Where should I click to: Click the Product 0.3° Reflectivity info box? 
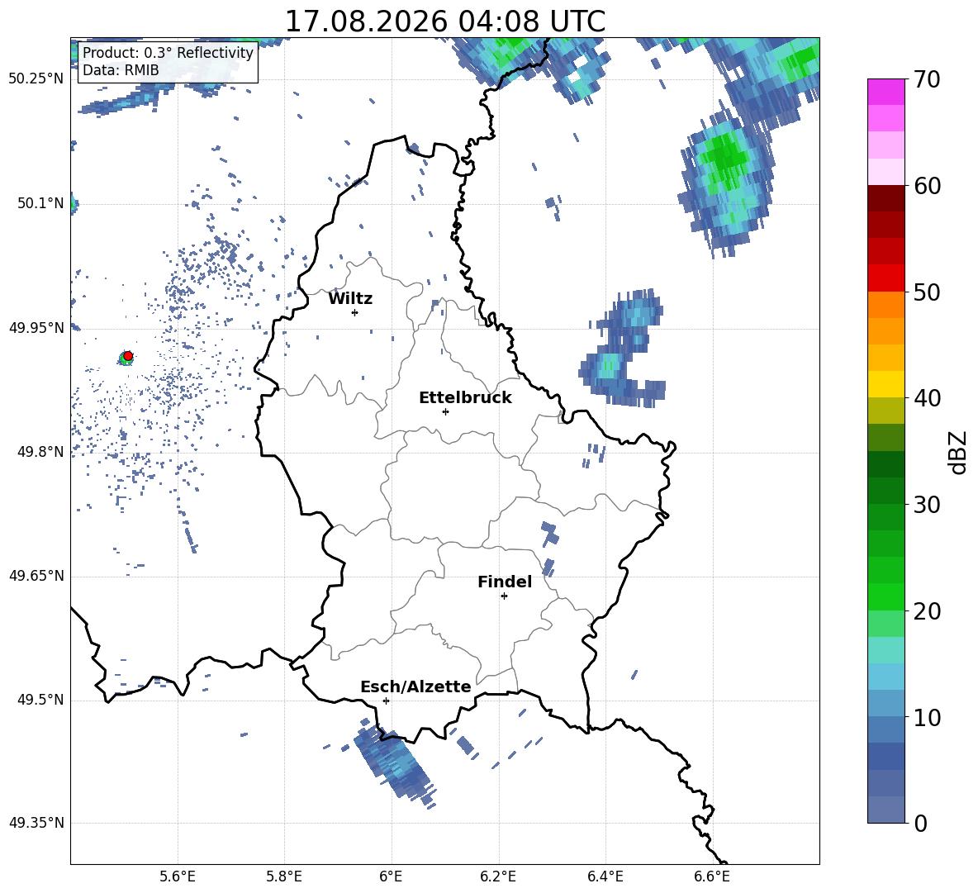(x=168, y=61)
